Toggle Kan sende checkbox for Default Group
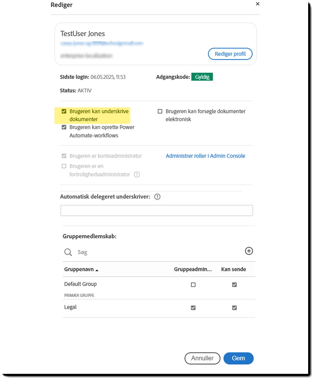Image resolution: width=312 pixels, height=378 pixels. [x=234, y=285]
